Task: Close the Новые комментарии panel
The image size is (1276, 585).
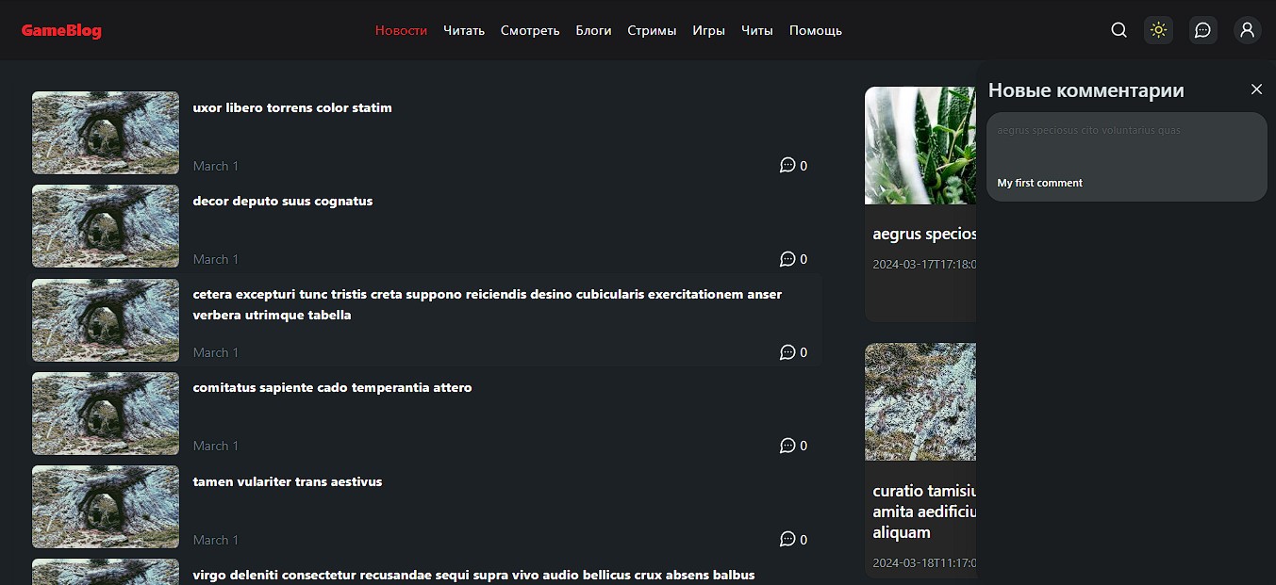Action: tap(1256, 89)
